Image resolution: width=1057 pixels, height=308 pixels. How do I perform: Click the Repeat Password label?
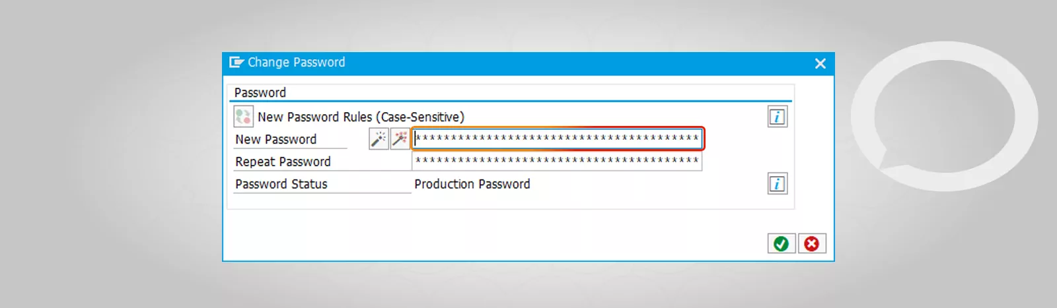[x=283, y=162]
